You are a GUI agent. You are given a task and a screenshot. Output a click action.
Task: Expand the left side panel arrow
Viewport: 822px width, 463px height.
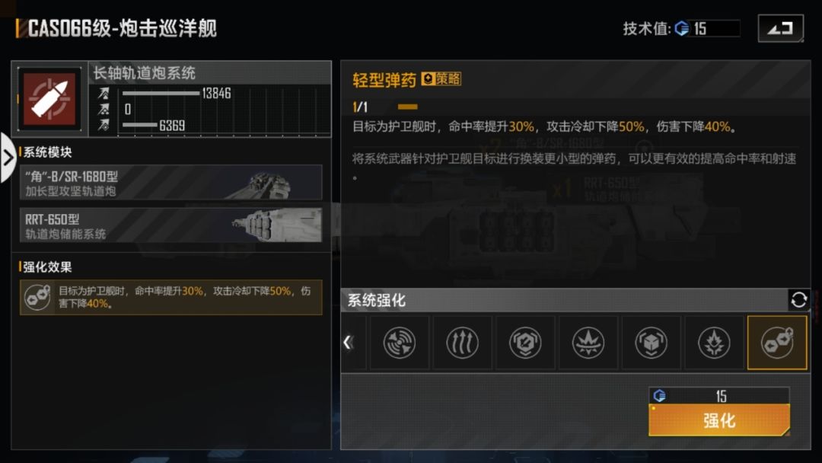click(8, 158)
